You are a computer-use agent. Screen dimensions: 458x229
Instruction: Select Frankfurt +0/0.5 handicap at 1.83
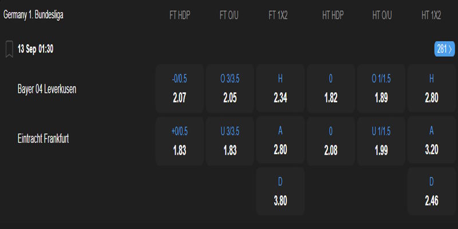point(180,141)
